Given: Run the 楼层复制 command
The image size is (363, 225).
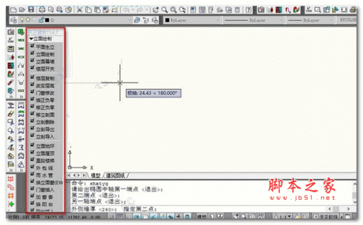Looking at the screenshot, I should pyautogui.click(x=45, y=78).
